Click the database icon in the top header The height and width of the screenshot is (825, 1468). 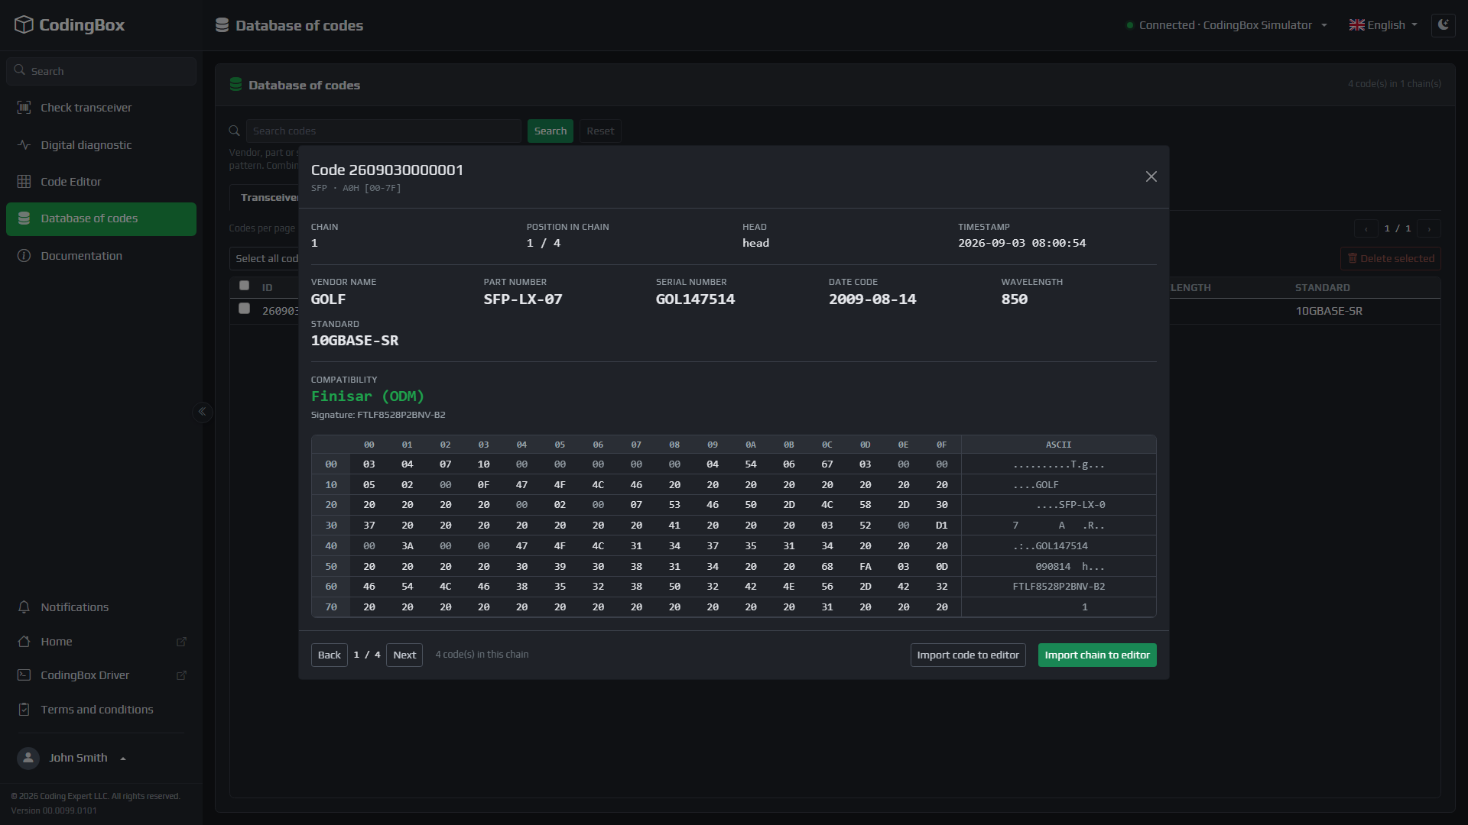tap(222, 25)
